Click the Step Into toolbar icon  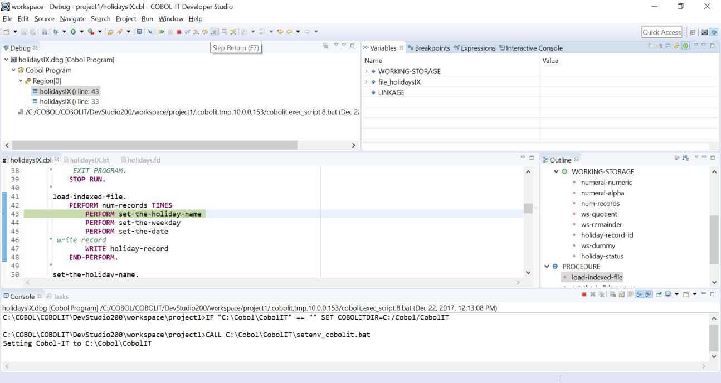pyautogui.click(x=196, y=32)
